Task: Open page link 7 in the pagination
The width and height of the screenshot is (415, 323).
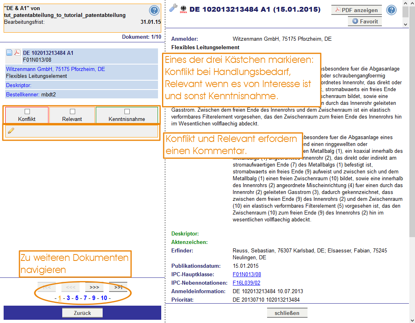Action: point(85,298)
